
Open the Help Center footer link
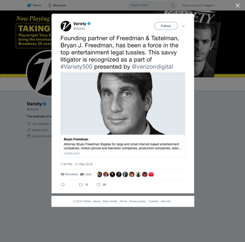pos(110,201)
